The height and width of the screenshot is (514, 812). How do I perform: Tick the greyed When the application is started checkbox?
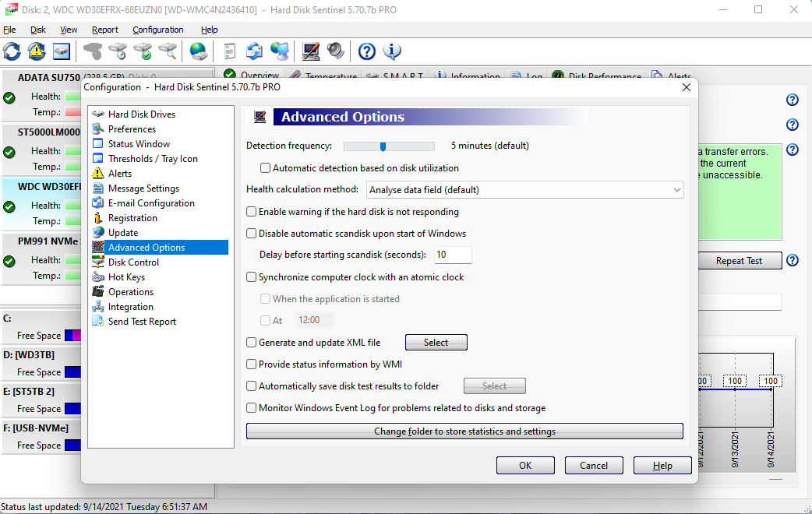click(265, 299)
